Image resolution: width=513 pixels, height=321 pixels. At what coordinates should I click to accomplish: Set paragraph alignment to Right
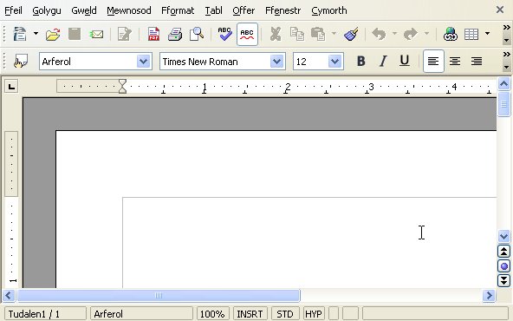click(477, 62)
